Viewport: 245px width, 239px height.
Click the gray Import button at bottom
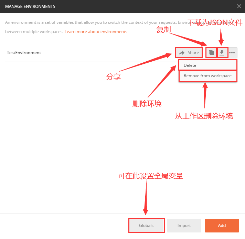(184, 225)
